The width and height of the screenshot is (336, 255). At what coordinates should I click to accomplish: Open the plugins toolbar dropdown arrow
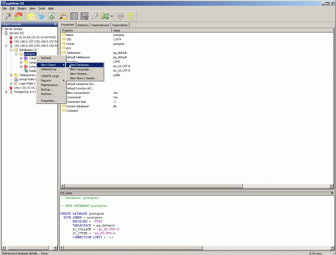[x=112, y=16]
